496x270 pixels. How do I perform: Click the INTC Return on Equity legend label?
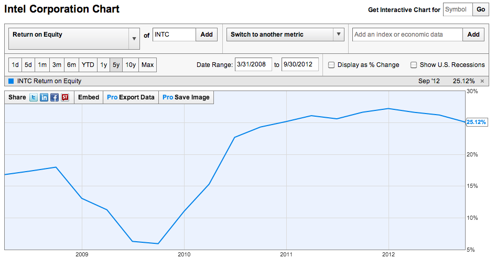click(x=49, y=81)
